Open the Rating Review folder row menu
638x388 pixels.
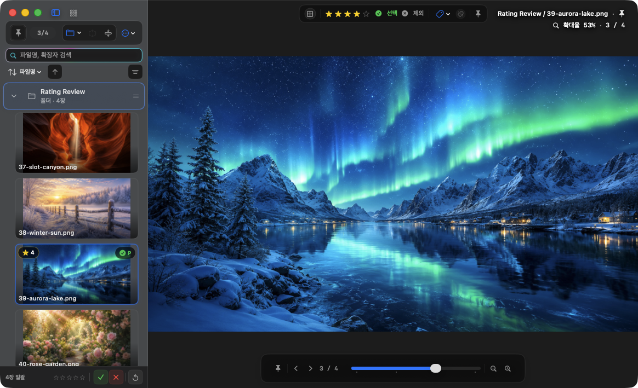136,96
